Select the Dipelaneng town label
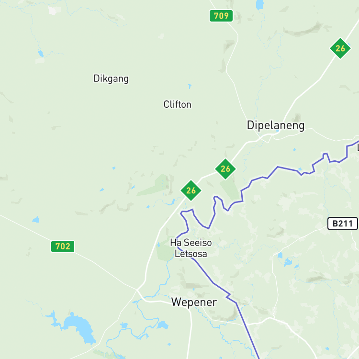The width and height of the screenshot is (359, 359). tap(276, 125)
